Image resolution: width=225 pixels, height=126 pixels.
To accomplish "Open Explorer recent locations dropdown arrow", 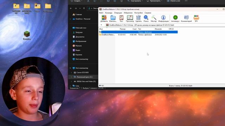I will (x=80, y=8).
